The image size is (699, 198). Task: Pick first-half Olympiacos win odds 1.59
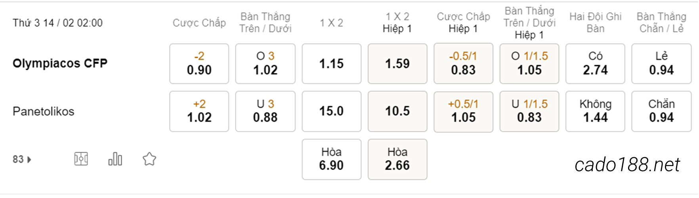click(397, 64)
